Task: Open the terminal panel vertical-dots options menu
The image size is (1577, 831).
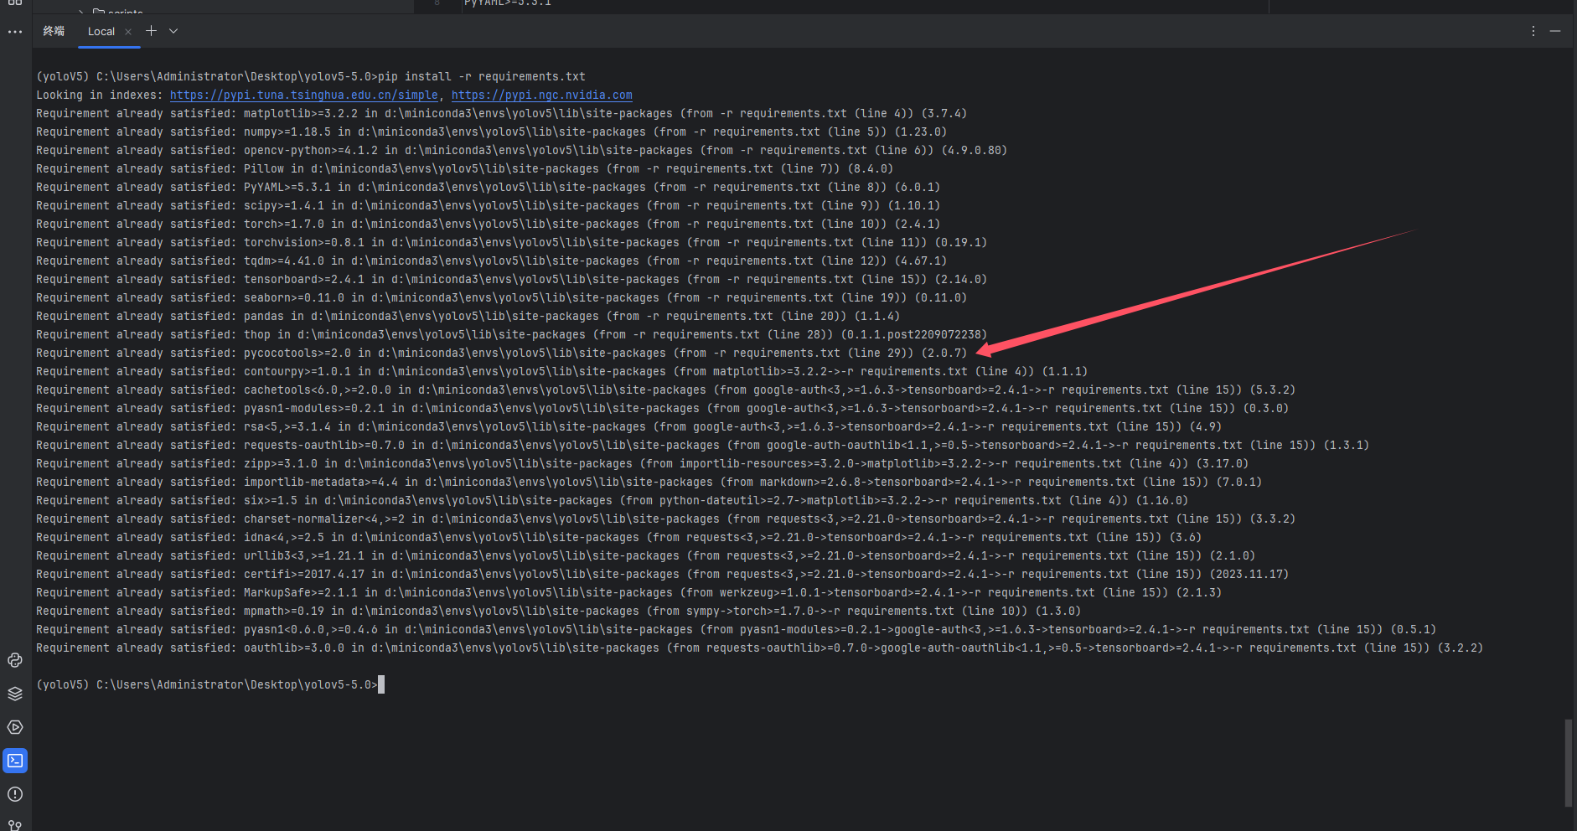Action: click(x=1532, y=31)
